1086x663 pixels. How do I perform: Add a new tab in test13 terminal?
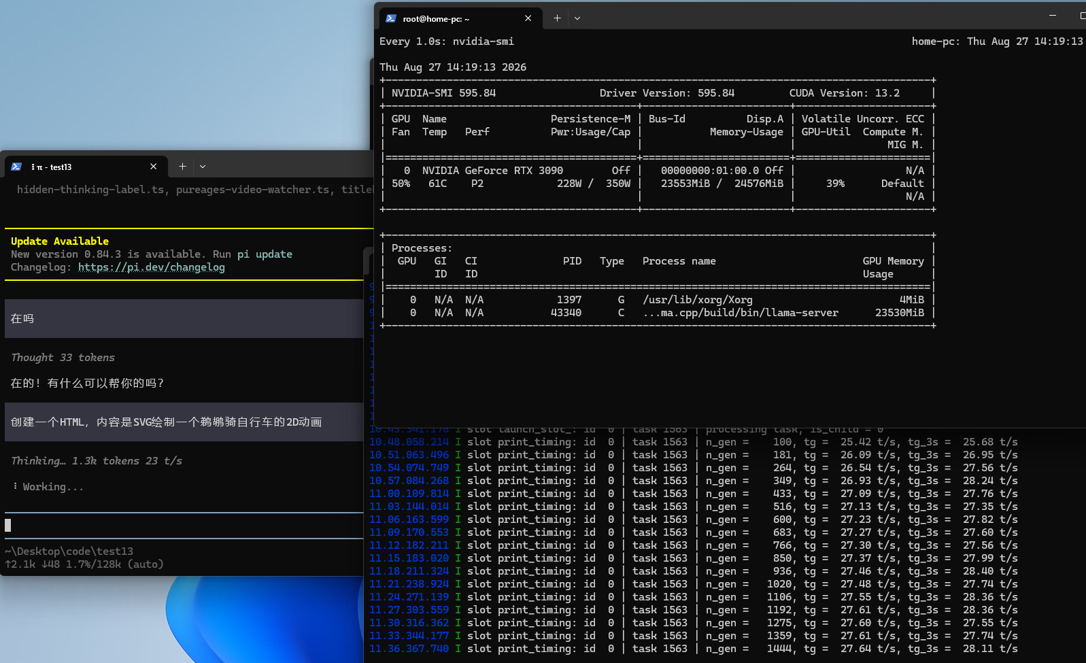(182, 167)
